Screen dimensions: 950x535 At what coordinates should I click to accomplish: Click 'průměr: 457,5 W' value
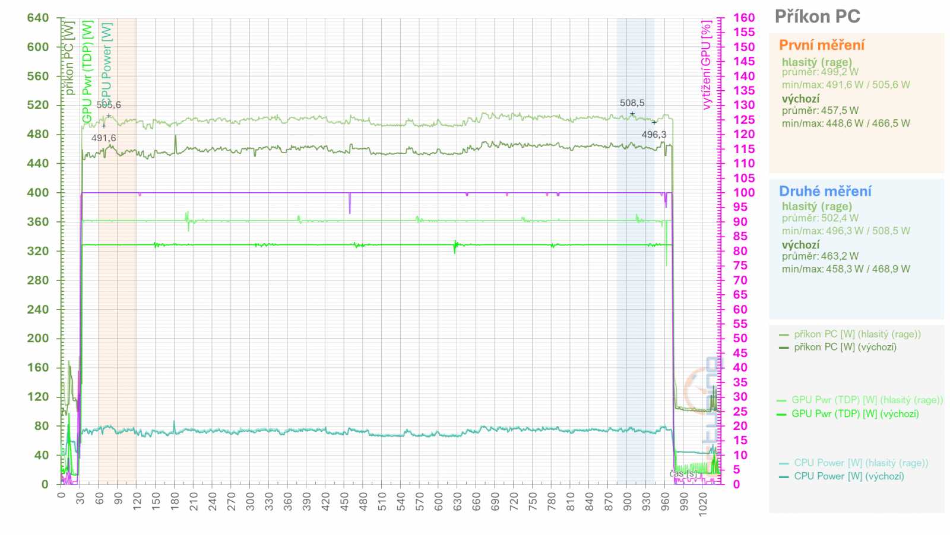click(x=820, y=110)
